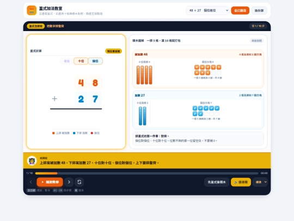Click the blue legend swatch for 下排 加數
The image size is (294, 221).
tap(74, 133)
